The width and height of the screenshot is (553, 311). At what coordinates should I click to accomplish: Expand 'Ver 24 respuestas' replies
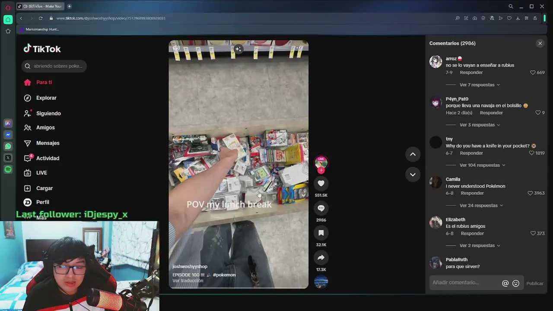click(x=481, y=205)
